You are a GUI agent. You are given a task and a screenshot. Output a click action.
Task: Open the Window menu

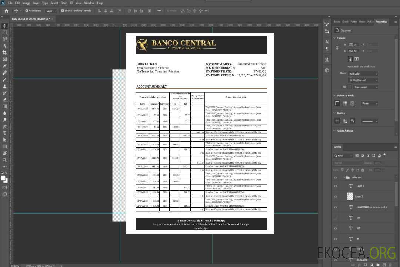pos(89,3)
